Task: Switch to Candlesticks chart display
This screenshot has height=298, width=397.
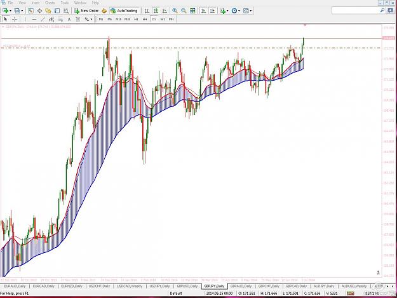Action: pos(156,11)
